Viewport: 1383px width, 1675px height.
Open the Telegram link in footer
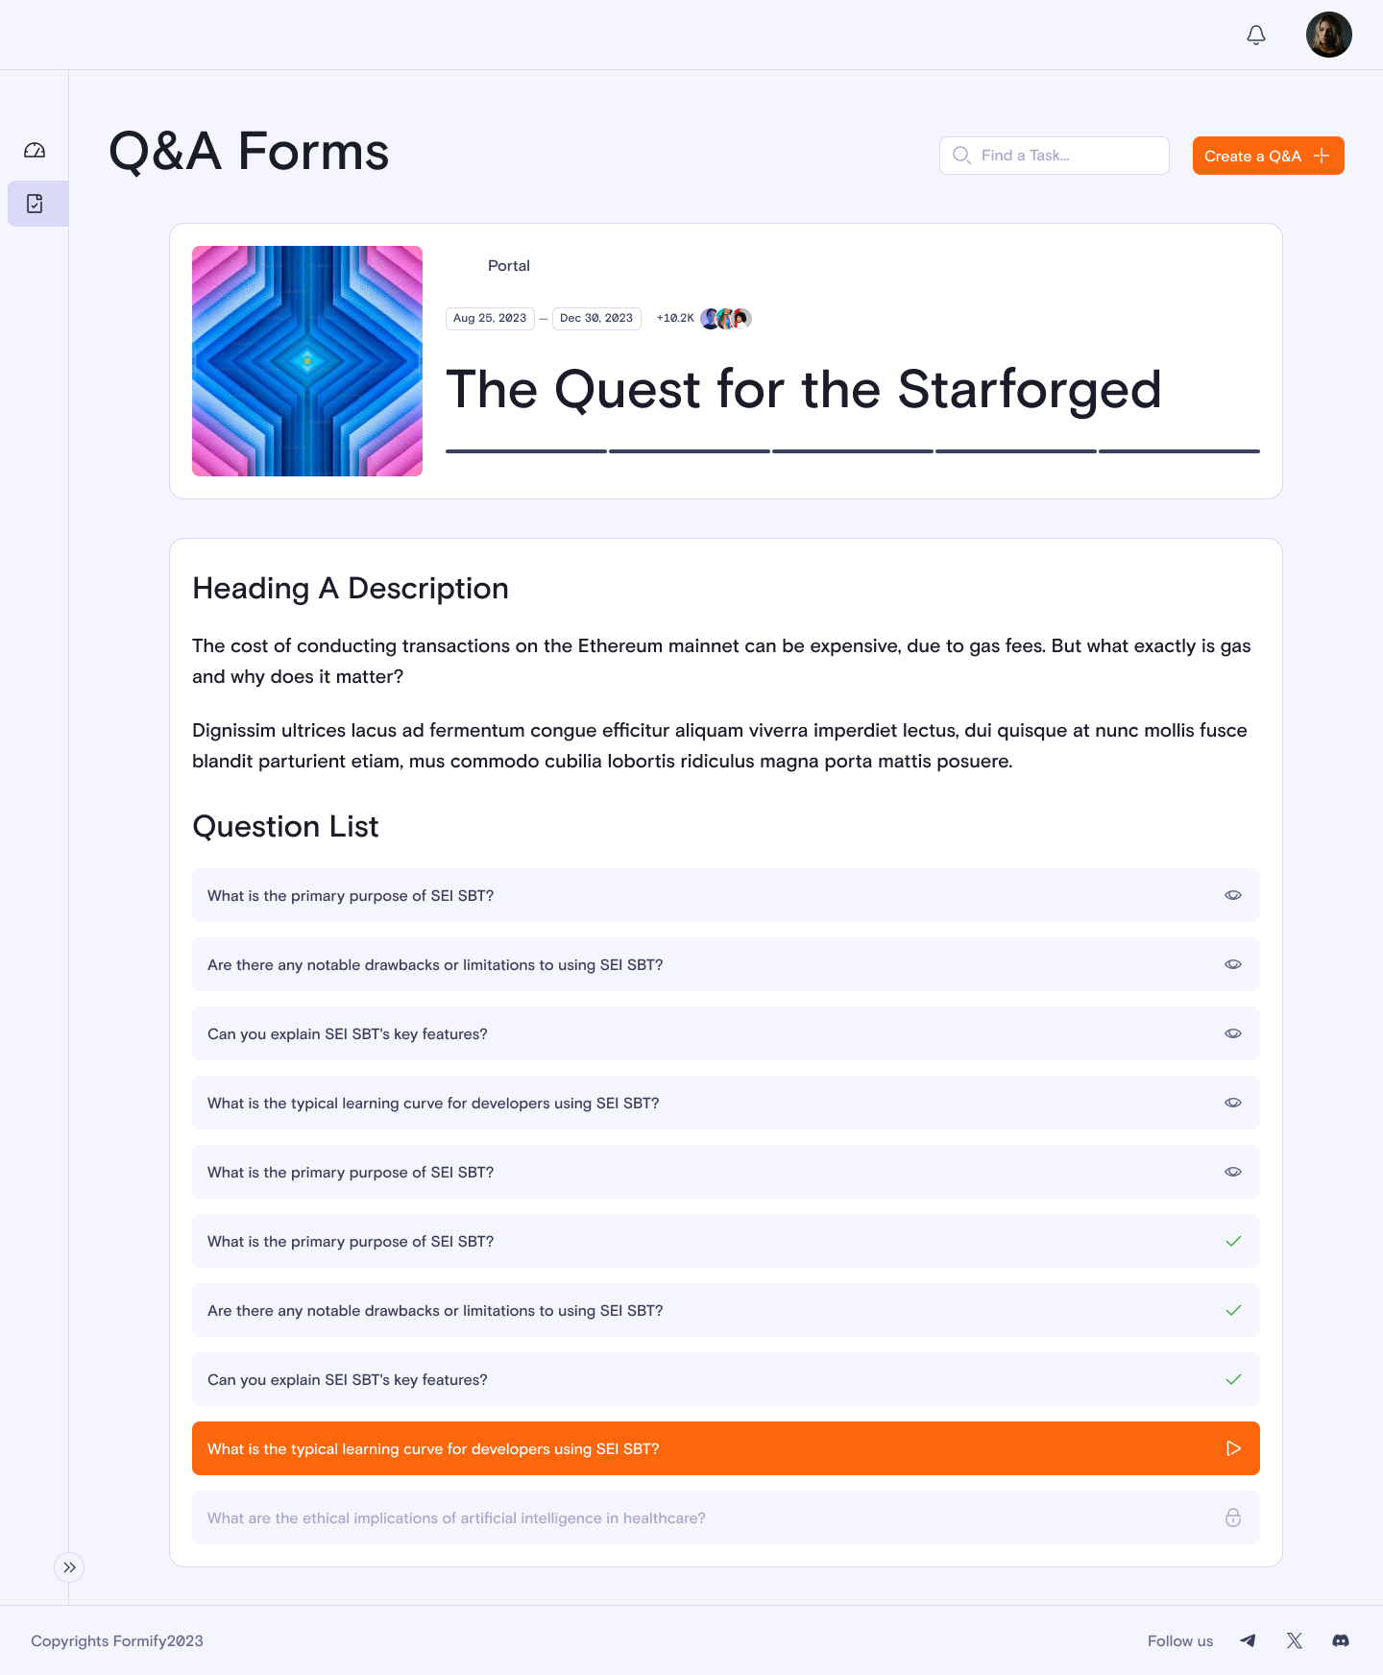click(1248, 1640)
